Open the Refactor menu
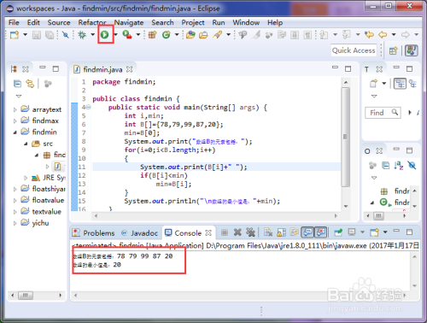Viewport: 427px width, 323px height. [x=92, y=22]
